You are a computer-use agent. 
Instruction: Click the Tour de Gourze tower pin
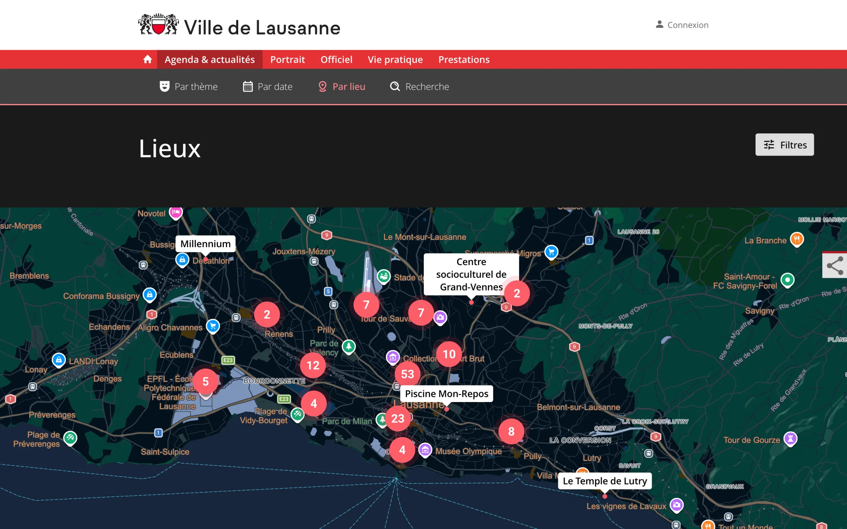[790, 439]
